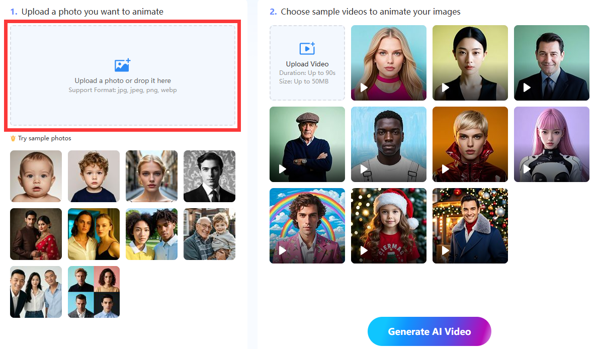Select the baby sample photo
The image size is (599, 349).
pos(36,176)
